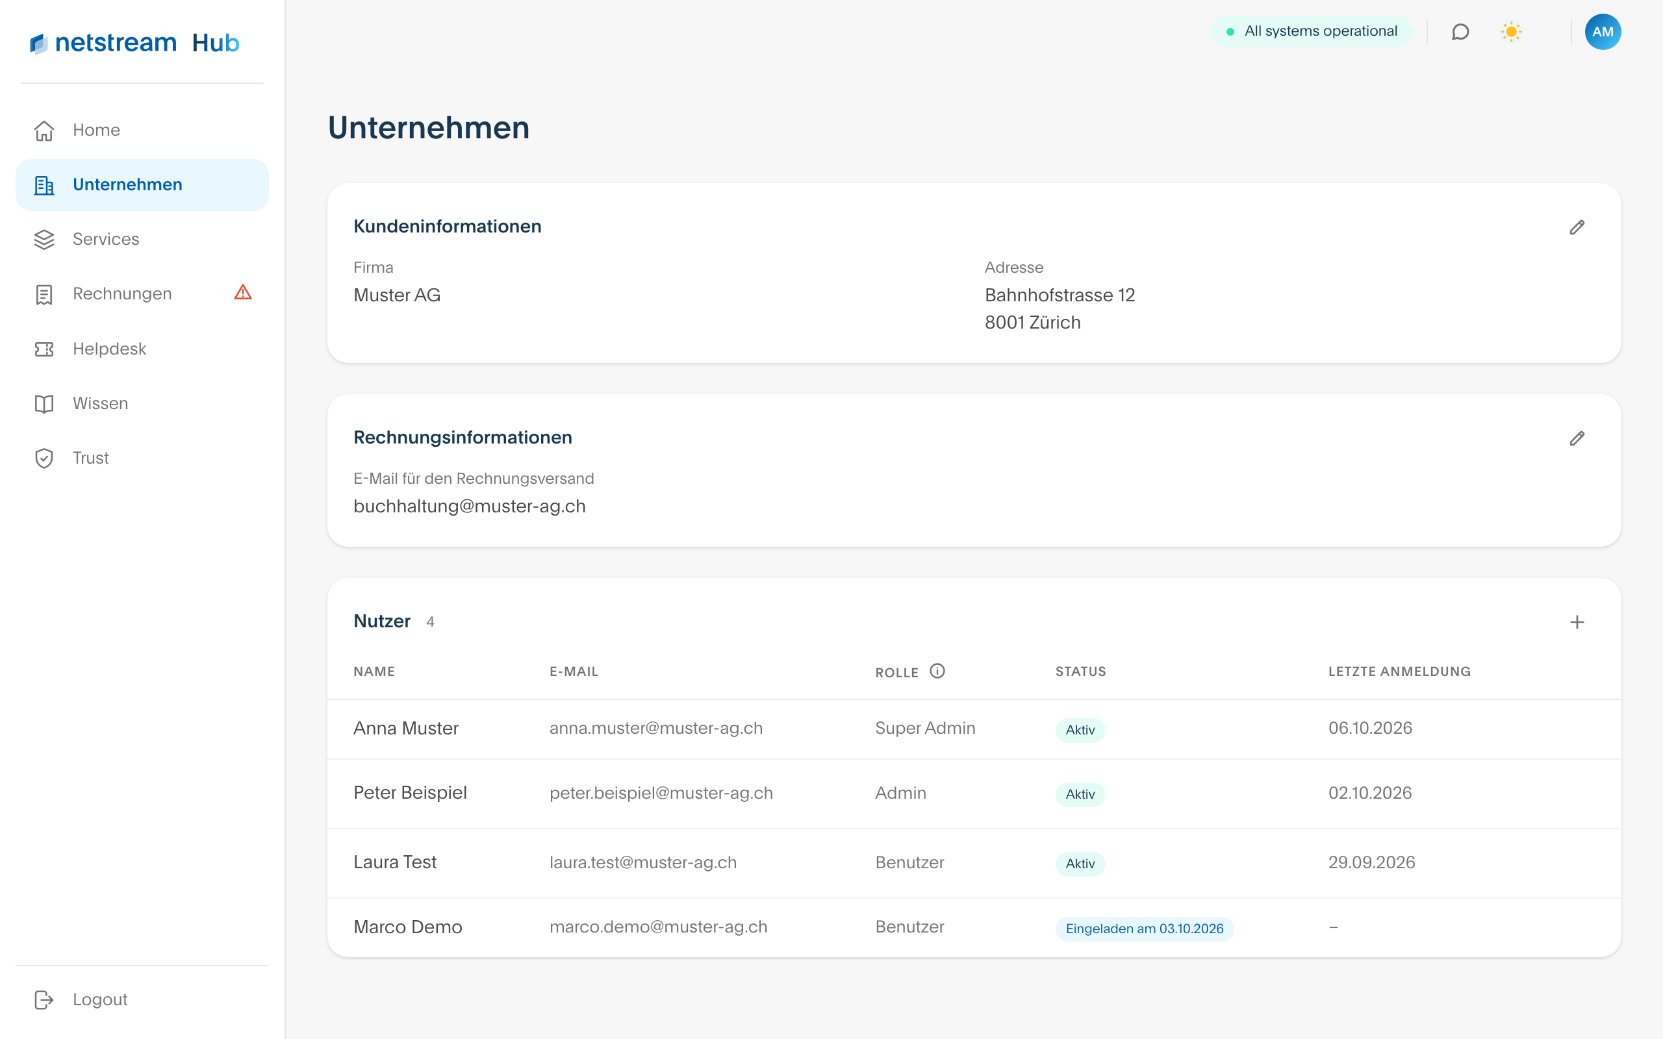Click the Logout link
Viewport: 1663px width, 1039px height.
142,1000
